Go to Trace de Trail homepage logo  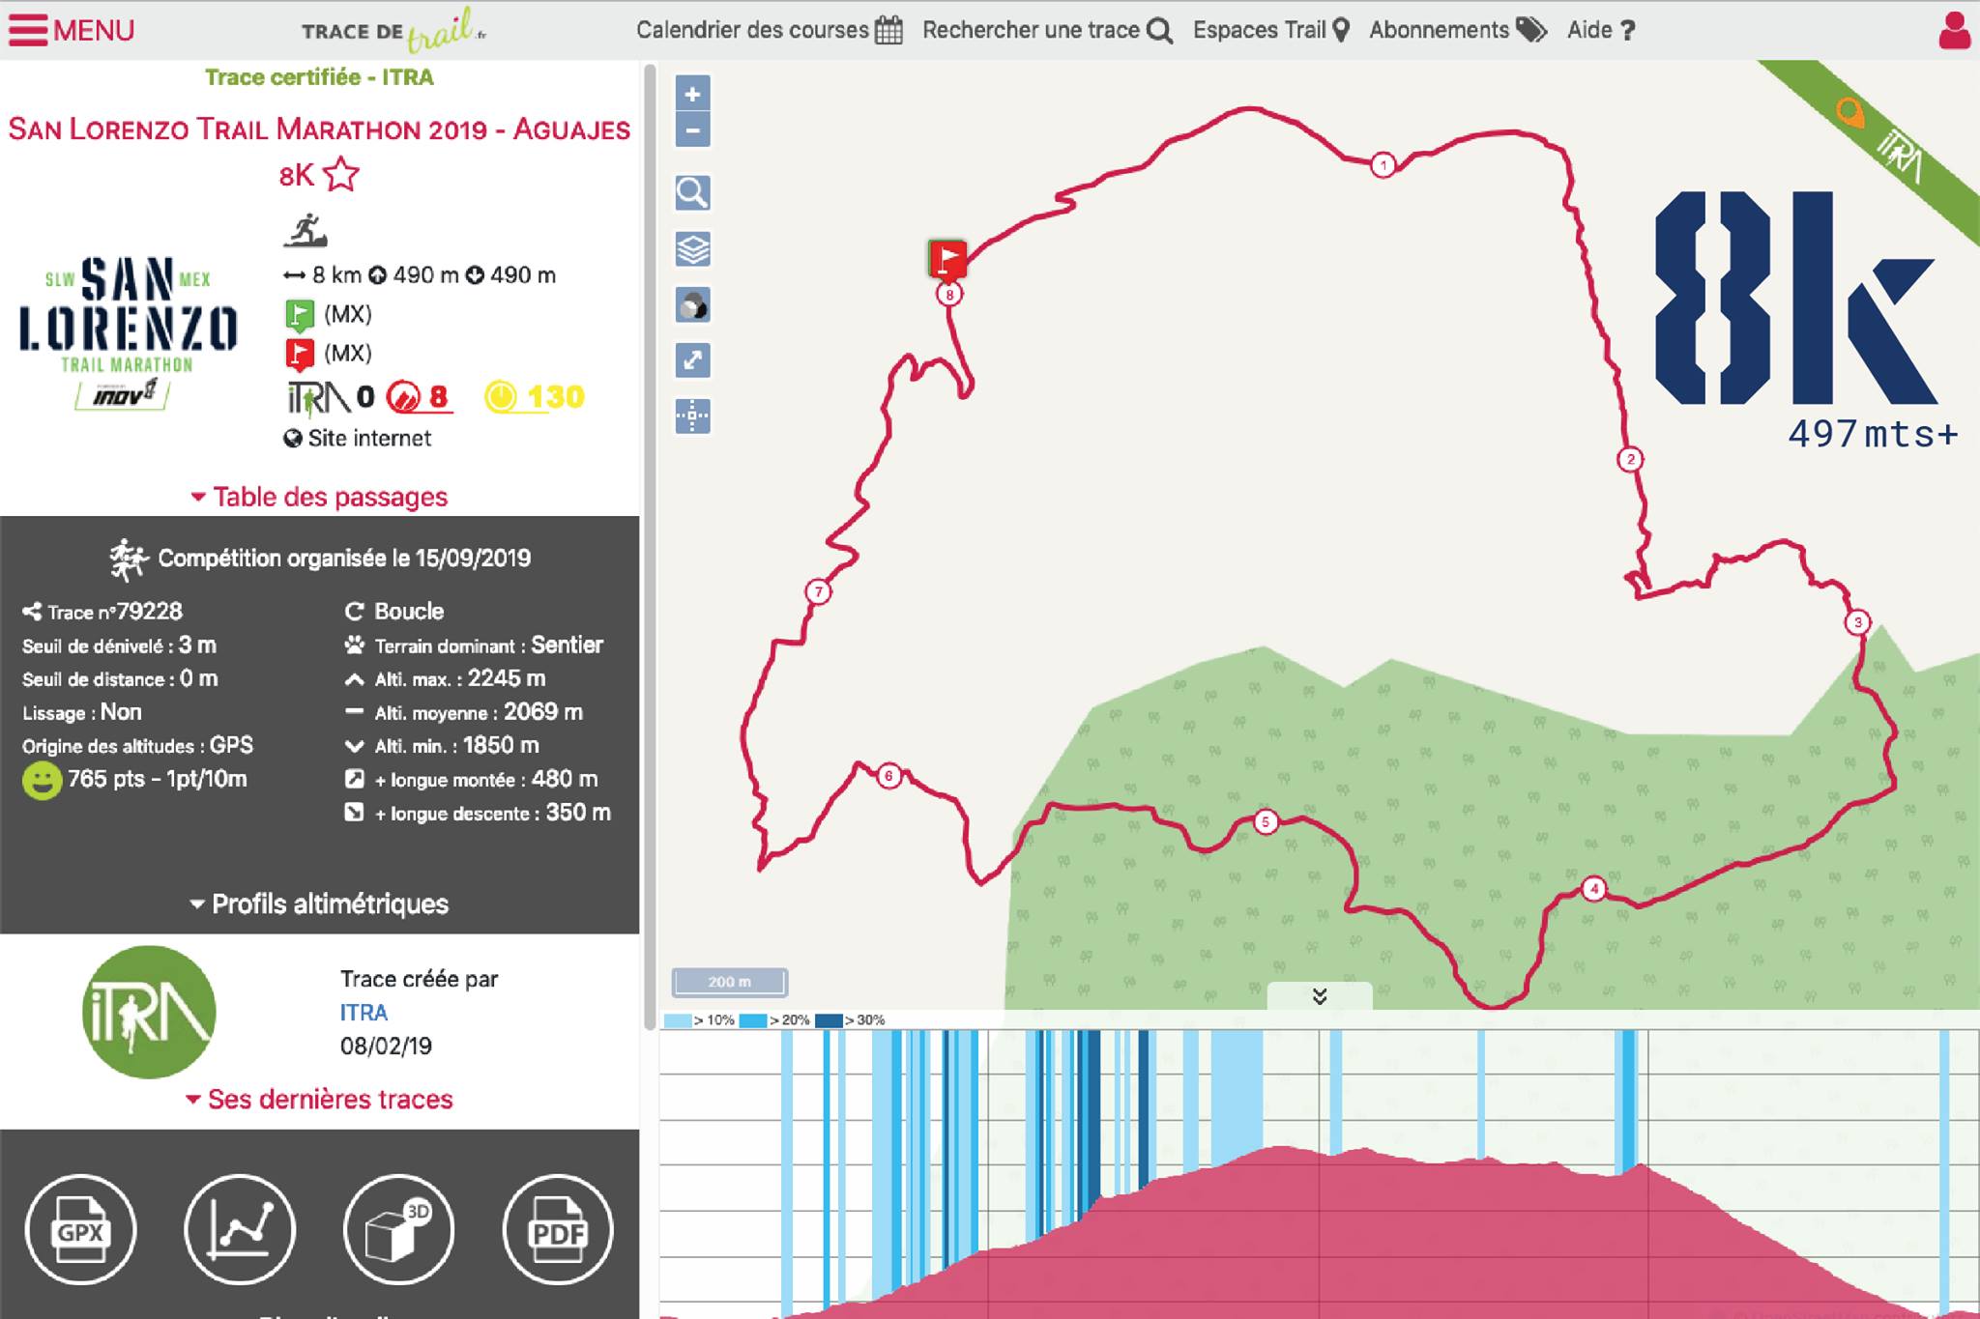[393, 30]
